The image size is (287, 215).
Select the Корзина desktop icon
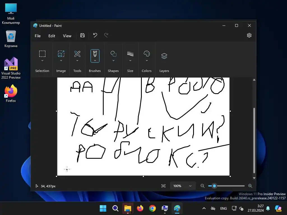(11, 39)
